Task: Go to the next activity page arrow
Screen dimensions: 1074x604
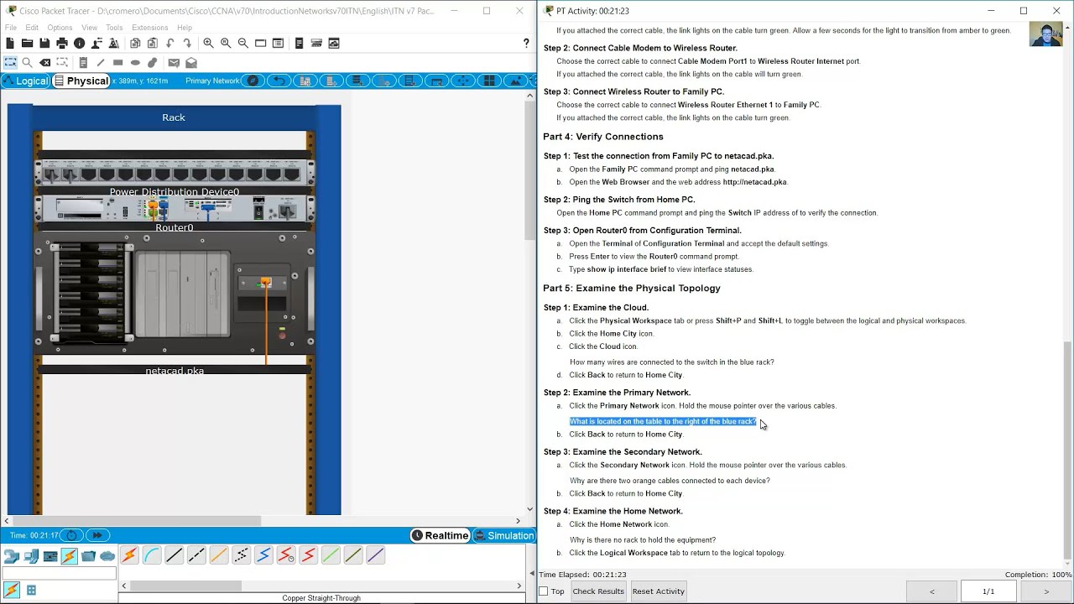Action: pos(1046,591)
